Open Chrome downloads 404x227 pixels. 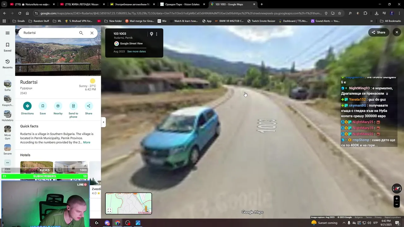377,13
